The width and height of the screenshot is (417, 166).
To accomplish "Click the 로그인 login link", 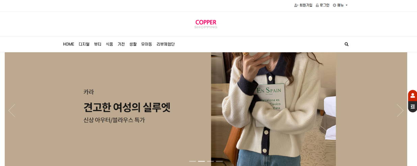I will pos(323,5).
